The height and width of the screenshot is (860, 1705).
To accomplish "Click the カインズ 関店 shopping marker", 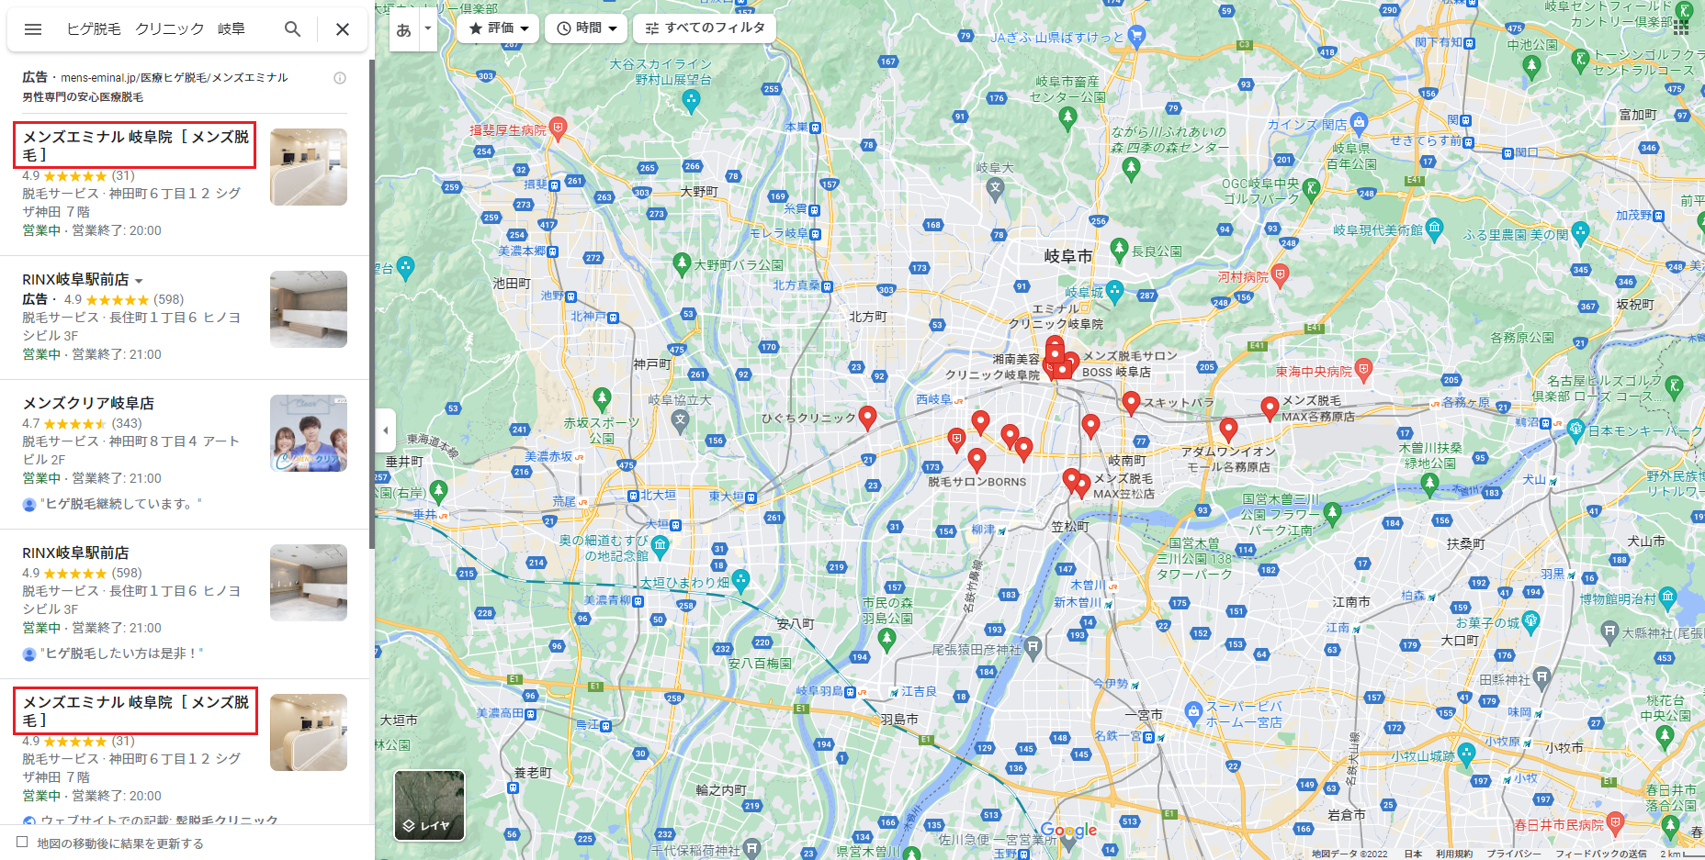I will (1360, 122).
